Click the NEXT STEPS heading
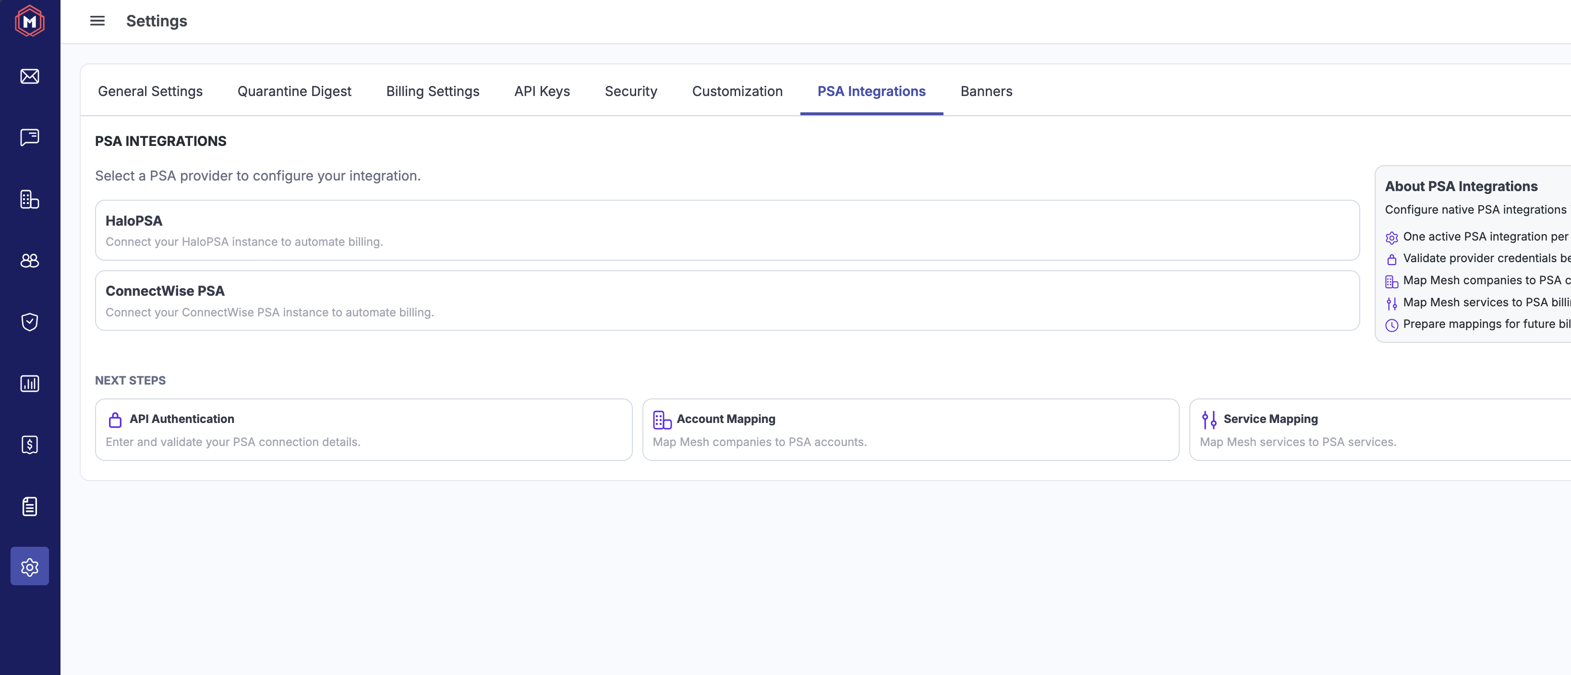This screenshot has width=1571, height=675. [131, 381]
